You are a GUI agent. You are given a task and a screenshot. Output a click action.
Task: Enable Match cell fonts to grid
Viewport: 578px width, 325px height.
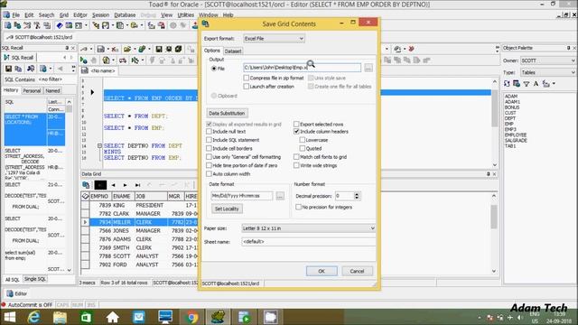click(296, 157)
